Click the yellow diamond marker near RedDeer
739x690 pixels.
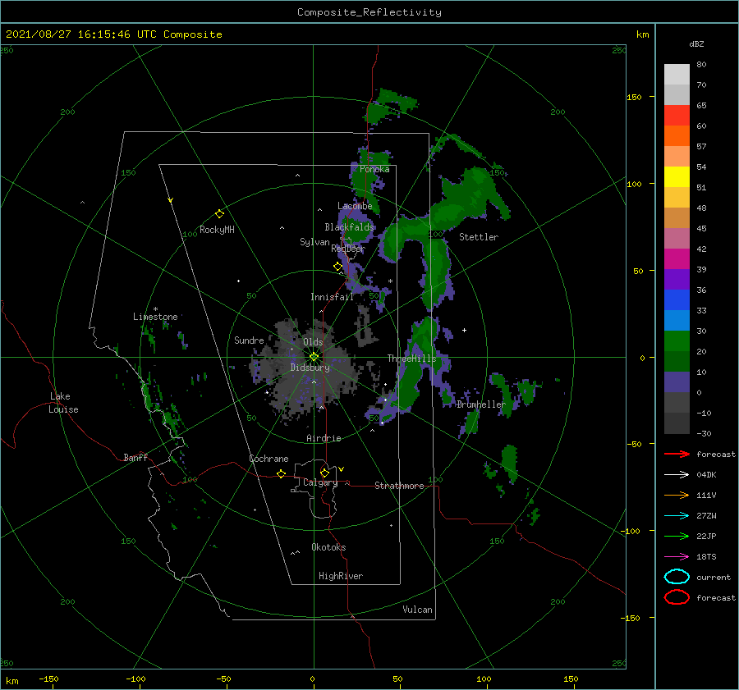[x=337, y=266]
